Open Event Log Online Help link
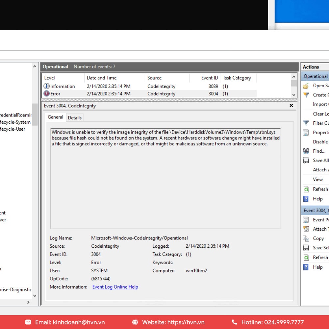 115,287
